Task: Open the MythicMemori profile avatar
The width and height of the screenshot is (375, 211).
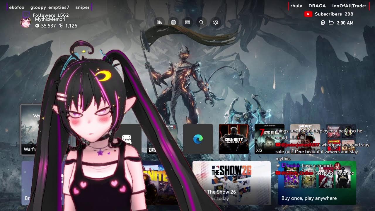Action: tap(26, 22)
